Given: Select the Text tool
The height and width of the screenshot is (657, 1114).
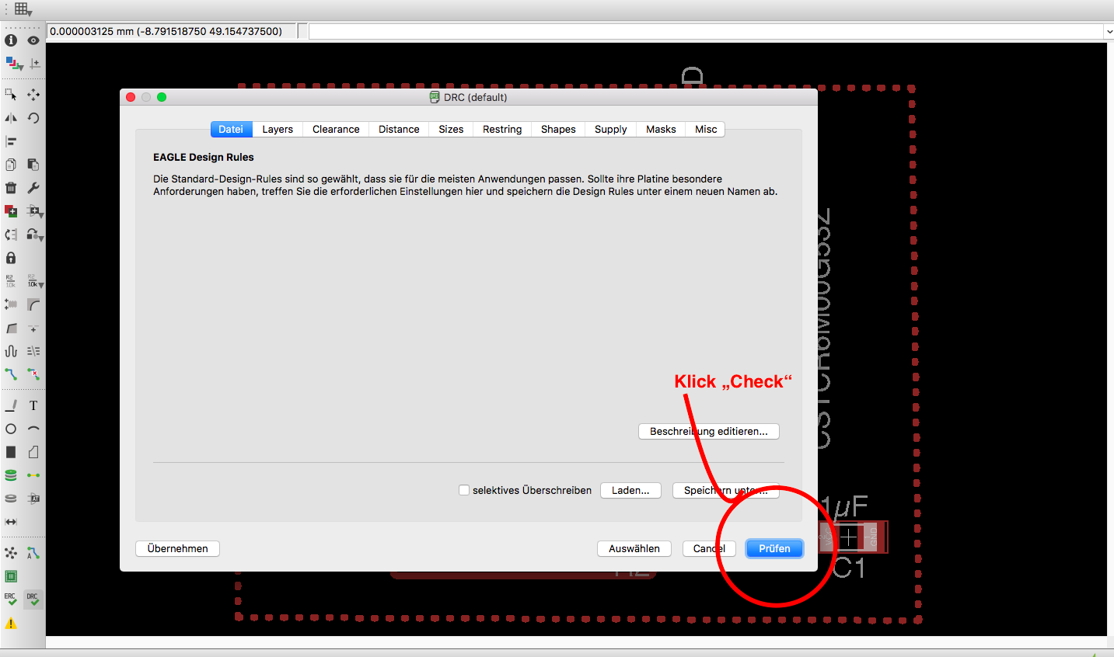Looking at the screenshot, I should tap(33, 405).
